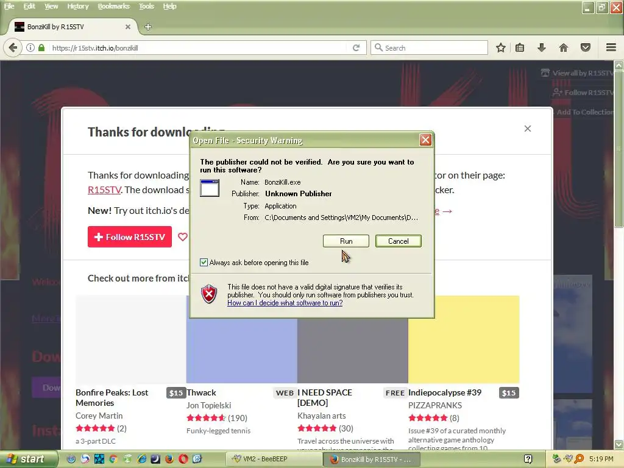Launch Internet Explorer from quick launch
Screen dimensions: 624x468
pyautogui.click(x=141, y=459)
